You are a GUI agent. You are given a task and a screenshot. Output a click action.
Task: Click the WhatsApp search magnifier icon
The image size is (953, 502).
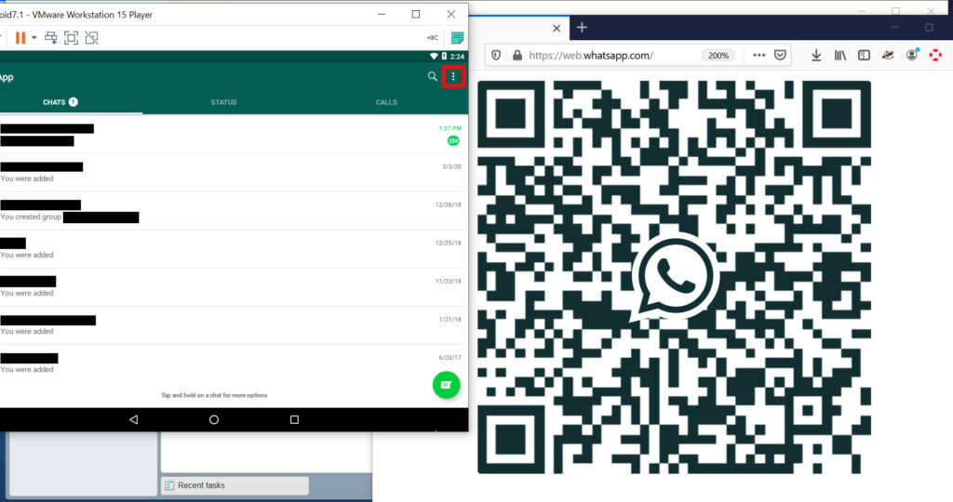pos(432,76)
